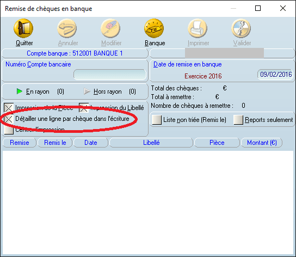The image size is (296, 257).
Task: Sort by the Pièce column header
Action: (217, 143)
